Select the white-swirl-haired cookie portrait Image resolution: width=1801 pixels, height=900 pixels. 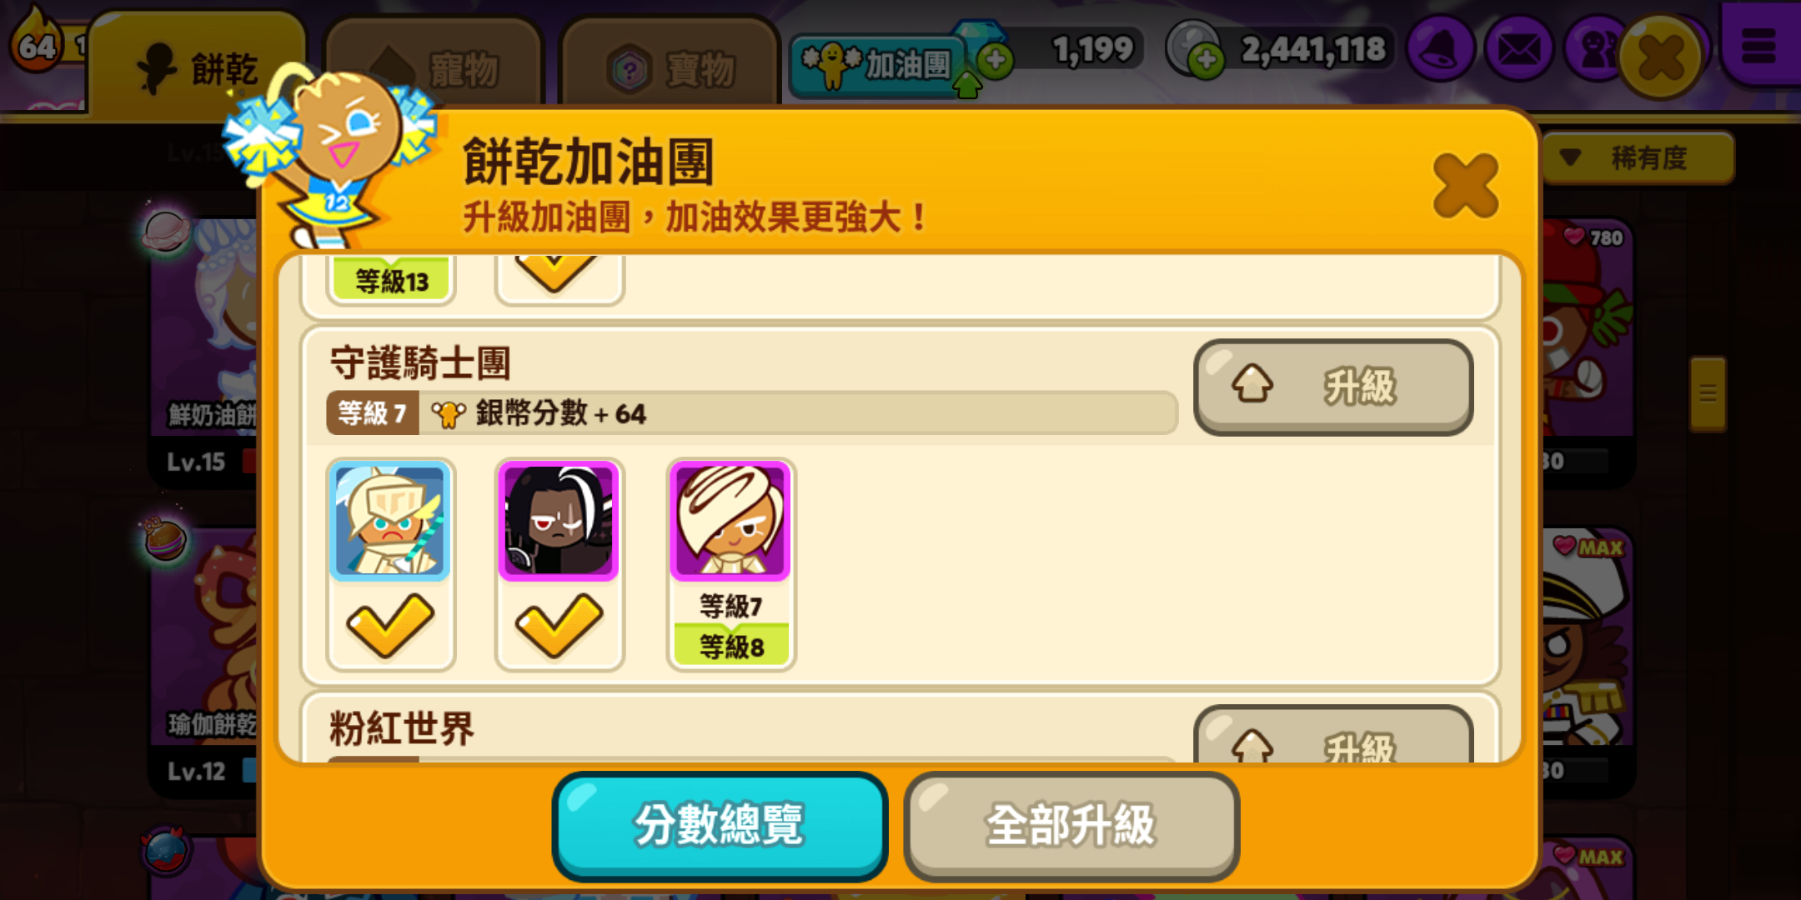(730, 521)
